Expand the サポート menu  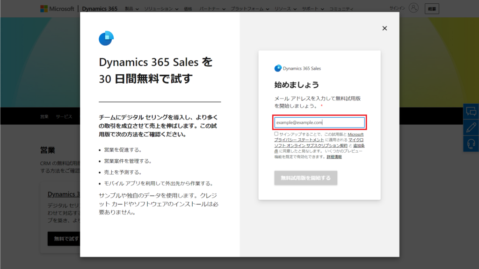click(313, 9)
